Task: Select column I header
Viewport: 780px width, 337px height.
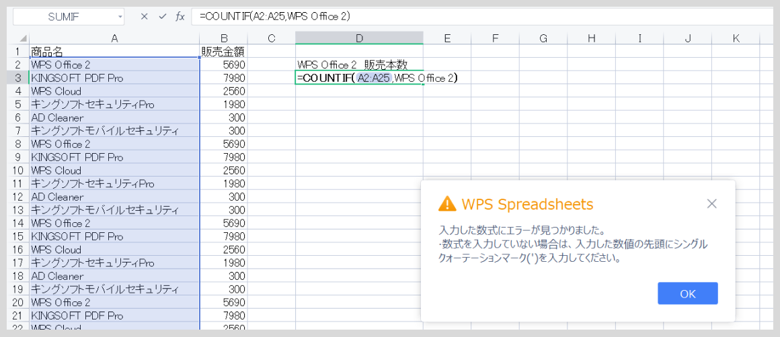Action: [x=639, y=38]
